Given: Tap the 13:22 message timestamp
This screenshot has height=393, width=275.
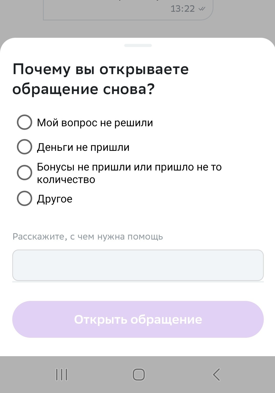Looking at the screenshot, I should 182,9.
